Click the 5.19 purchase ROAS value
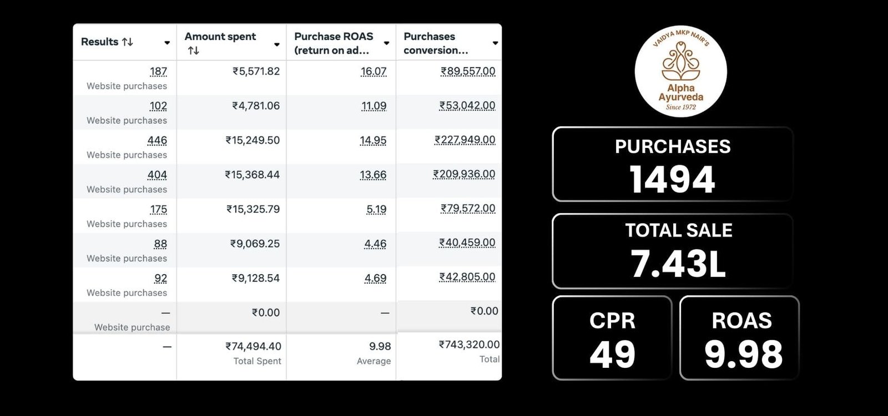This screenshot has width=888, height=416. point(376,209)
